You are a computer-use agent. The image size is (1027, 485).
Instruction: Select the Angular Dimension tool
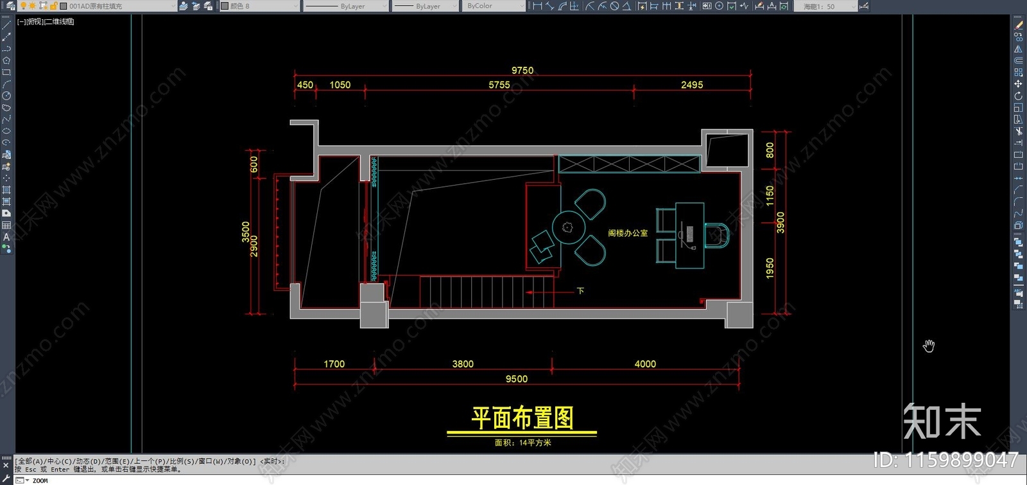click(x=626, y=6)
